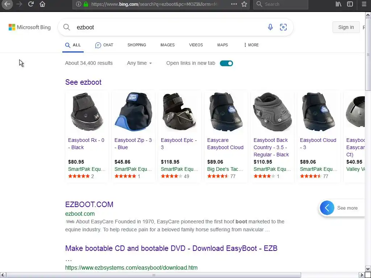Open Easycare Easyboot Cloud product title
371x278 pixels.
(x=225, y=144)
